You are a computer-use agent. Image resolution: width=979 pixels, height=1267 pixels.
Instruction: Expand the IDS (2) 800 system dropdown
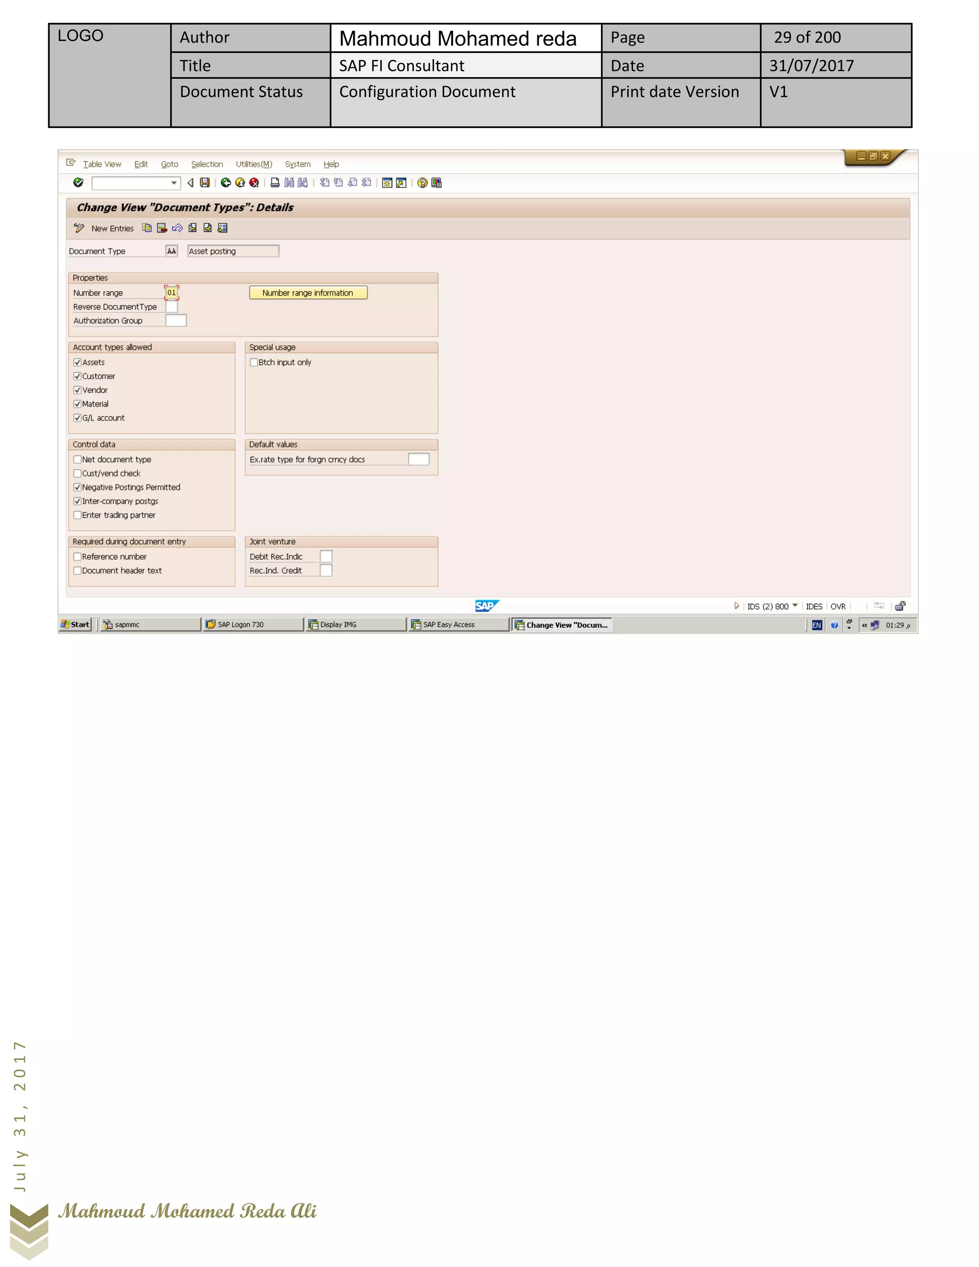(795, 606)
